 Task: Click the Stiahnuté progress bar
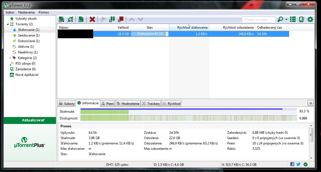tap(189, 111)
